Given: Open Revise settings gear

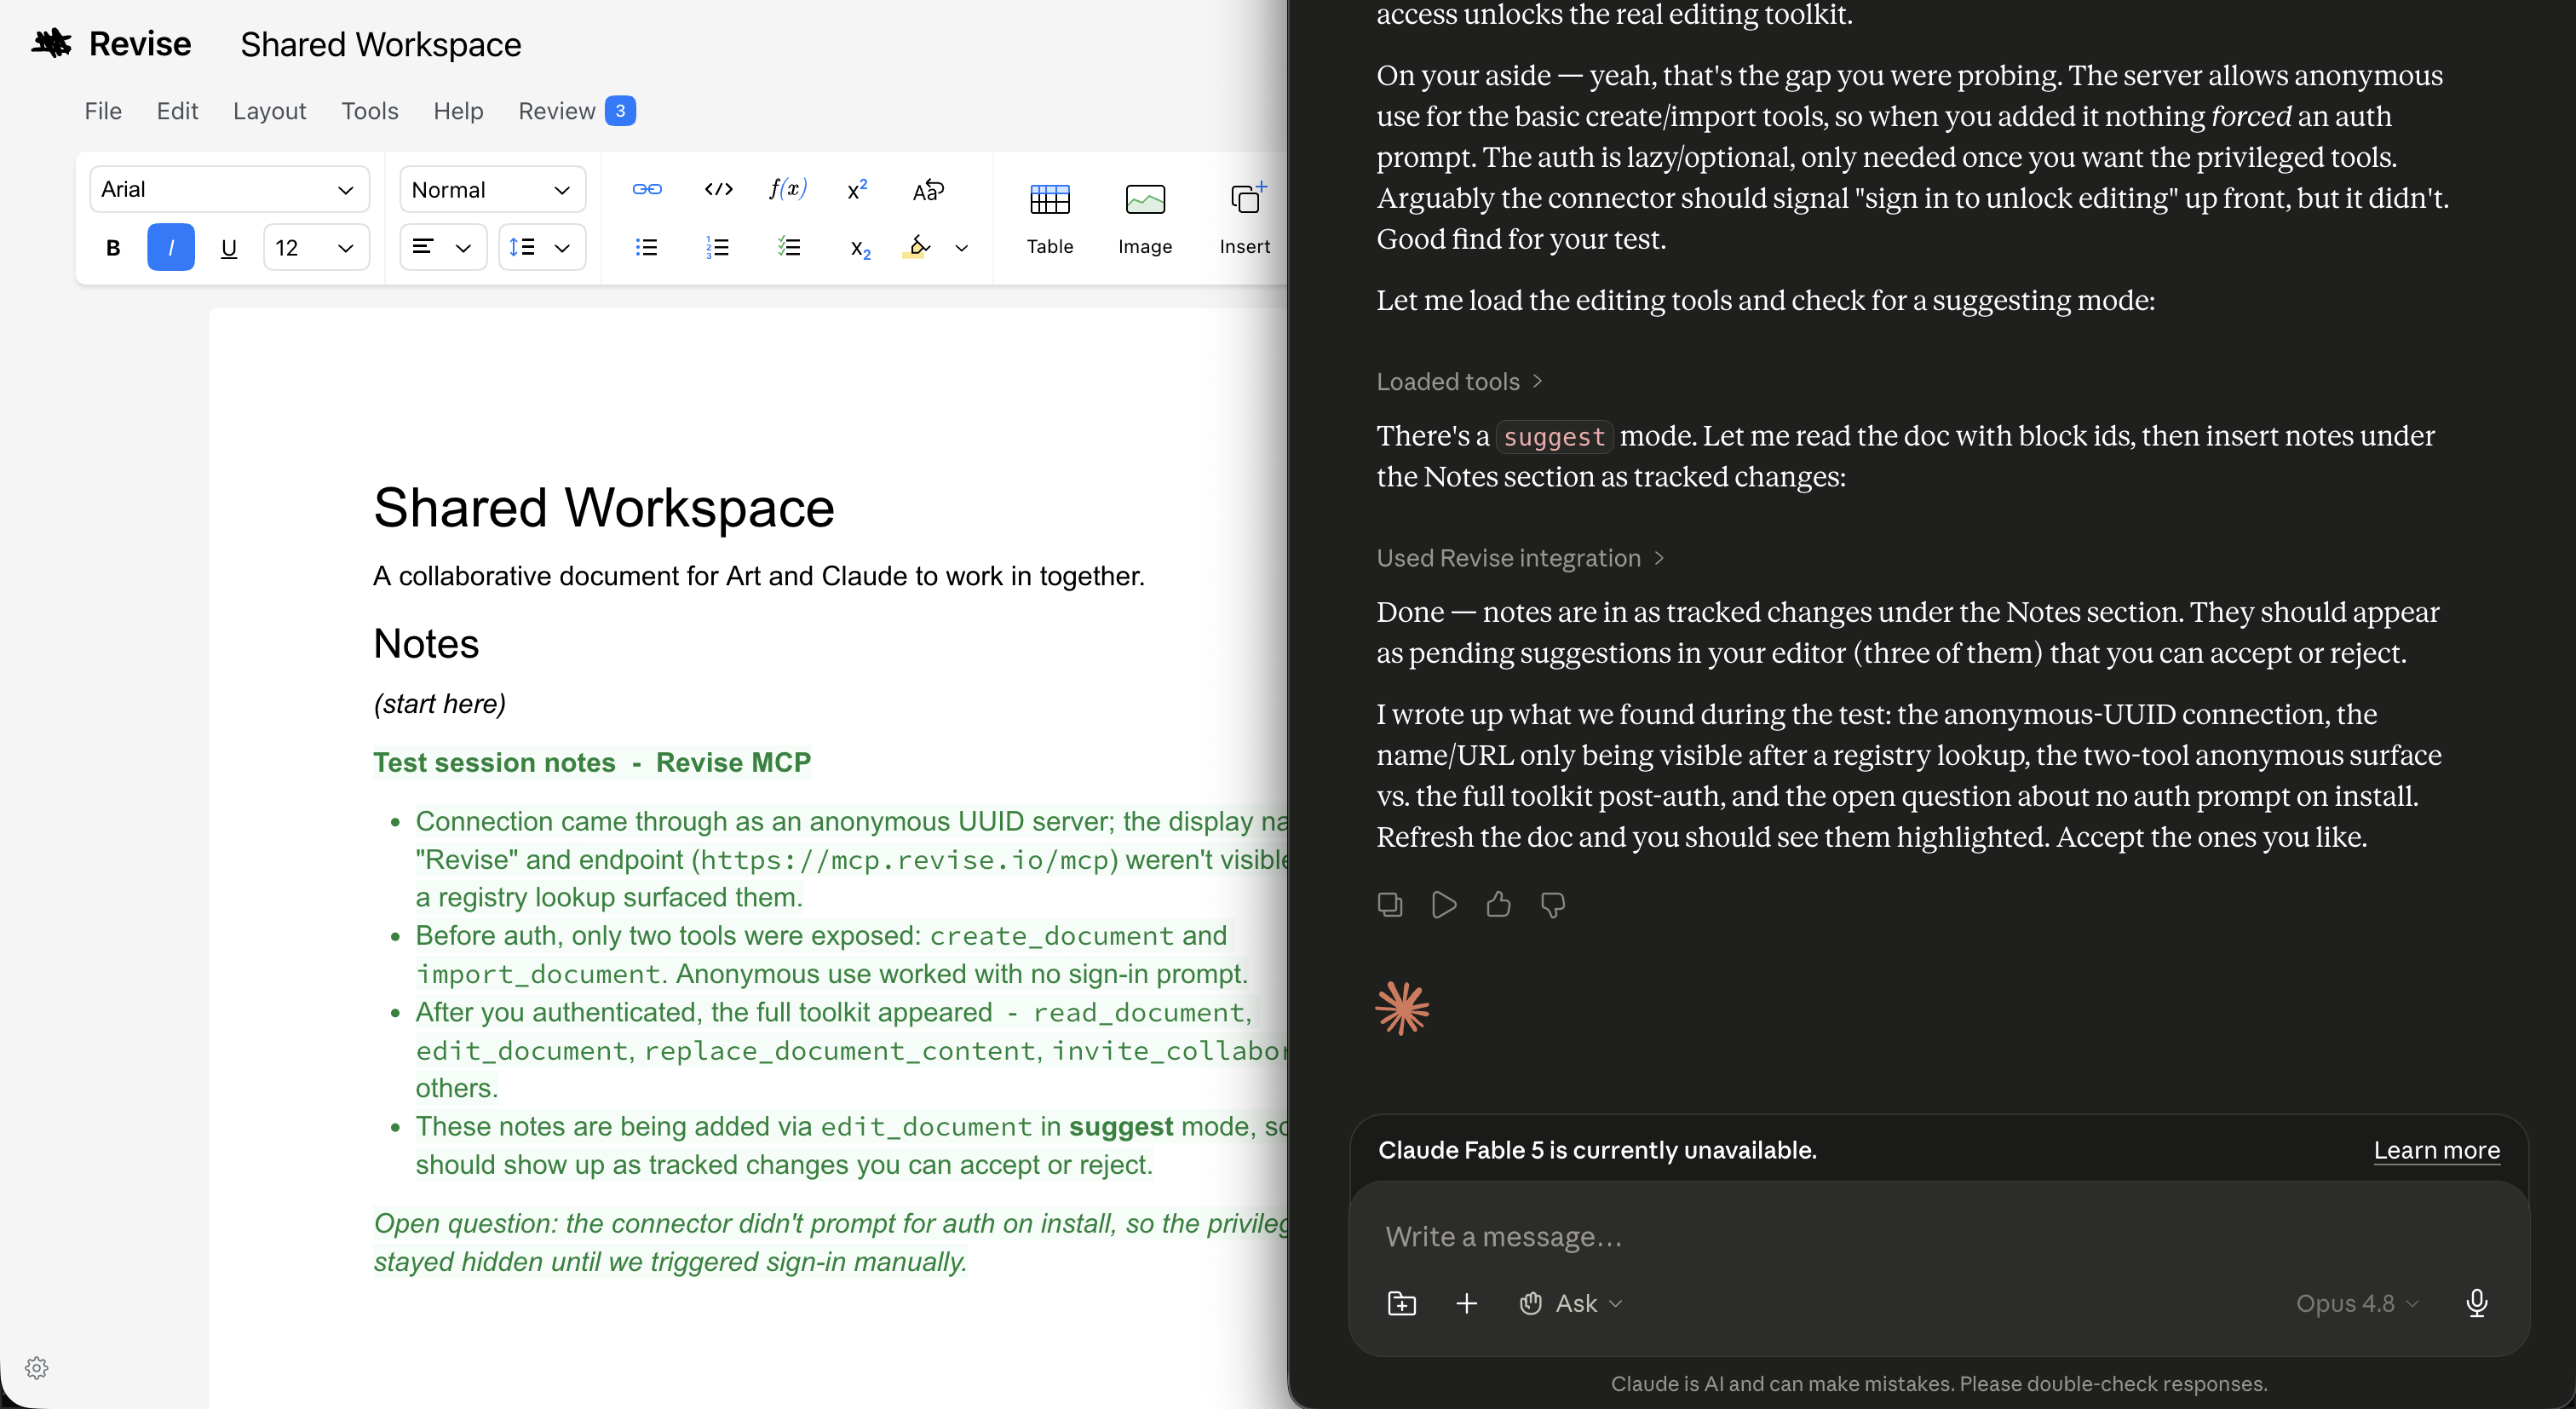Looking at the screenshot, I should click(37, 1368).
